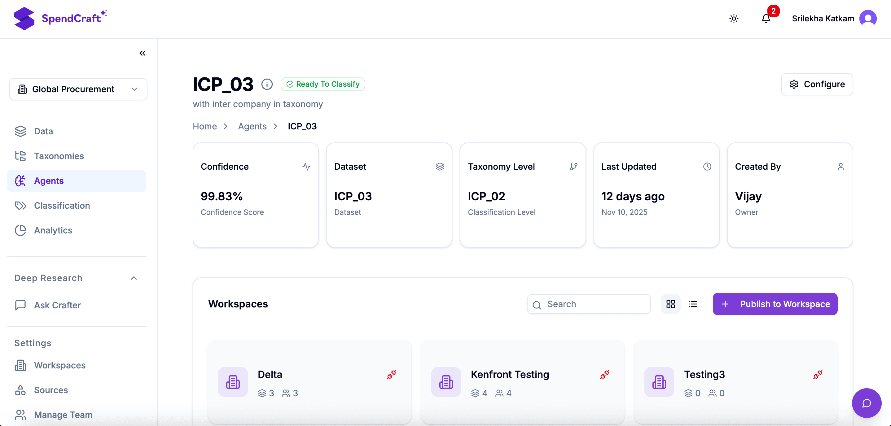Open the Sources settings
This screenshot has height=426, width=891.
[50, 390]
